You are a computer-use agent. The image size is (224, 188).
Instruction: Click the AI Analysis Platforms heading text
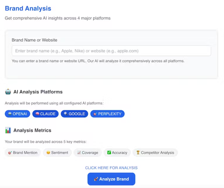(38, 92)
